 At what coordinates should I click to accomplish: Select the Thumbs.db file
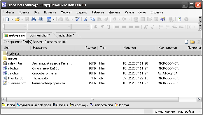(15, 78)
